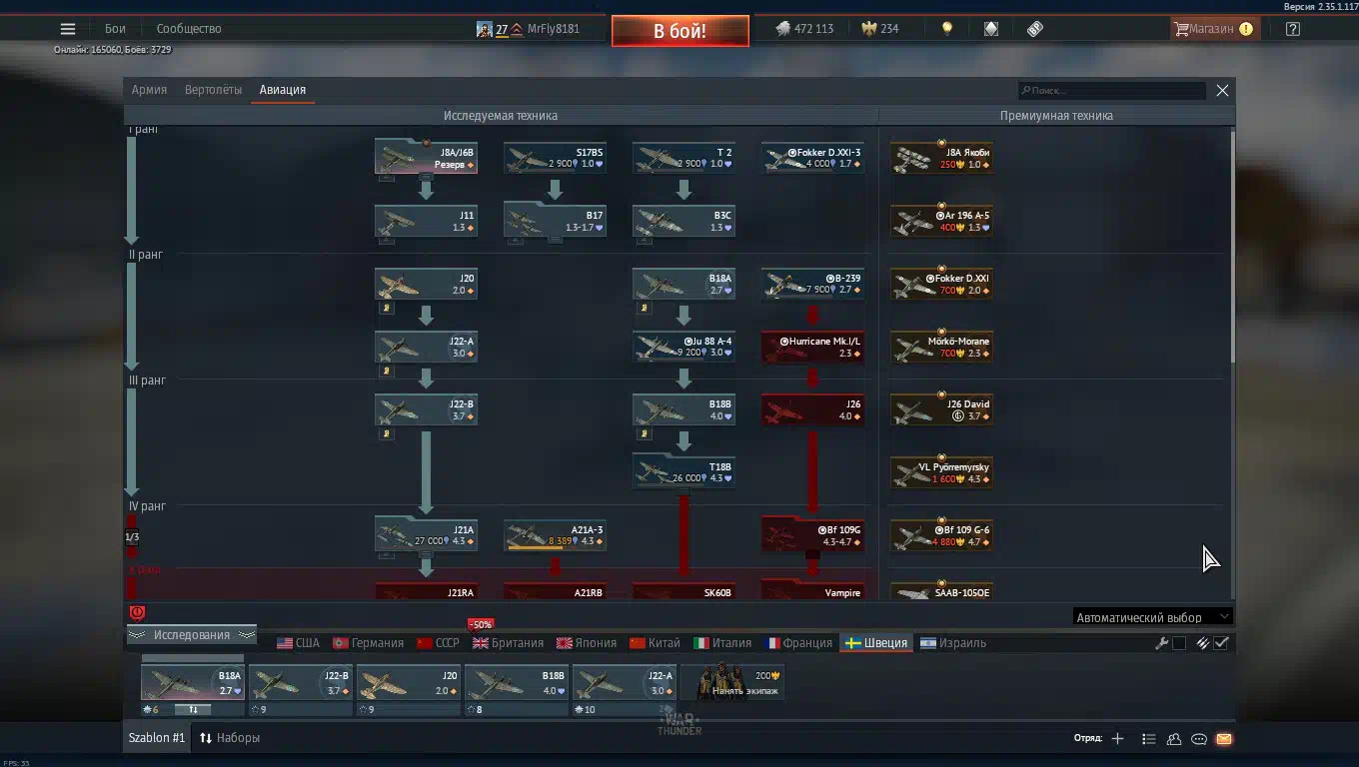The image size is (1359, 767).
Task: Expand the Bf 109G group folder
Action: point(812,534)
